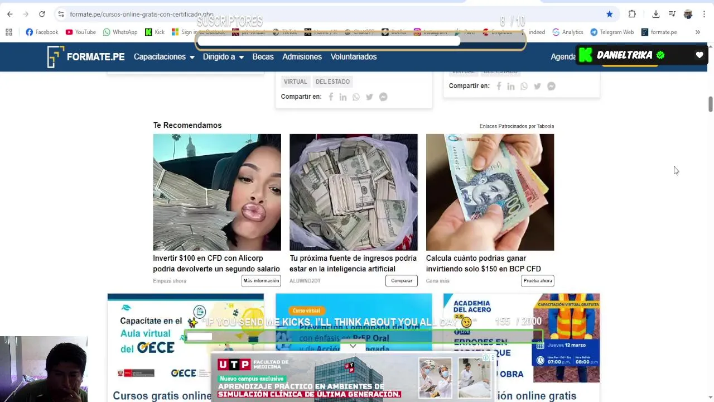Screen dimensions: 714x402
Task: Open the Admisiones menu item
Action: (302, 56)
